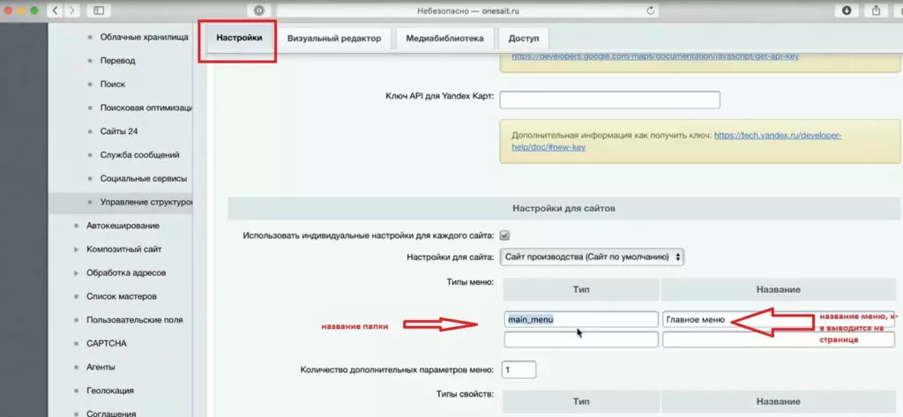Select Поисковая оптимизация in the sidebar
This screenshot has width=903, height=417.
(x=146, y=108)
